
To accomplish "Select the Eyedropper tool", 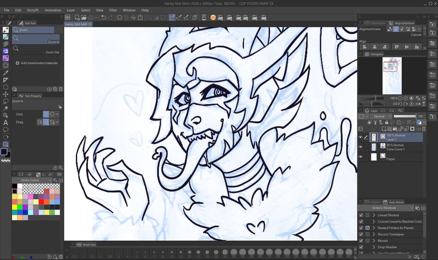I will [6, 73].
